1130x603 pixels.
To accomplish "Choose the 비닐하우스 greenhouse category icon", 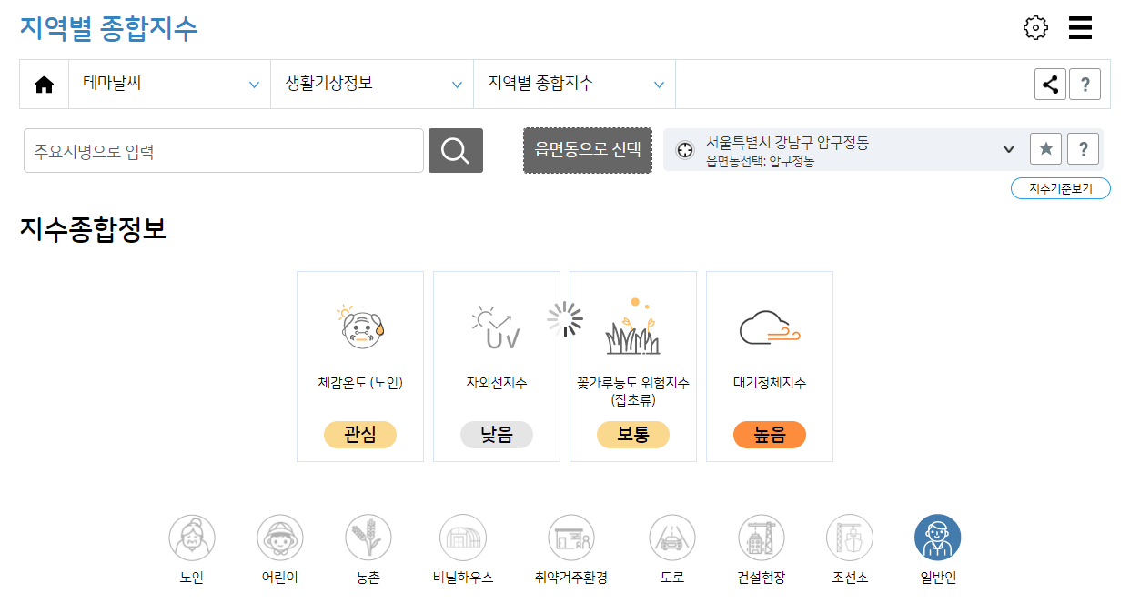I will point(462,537).
